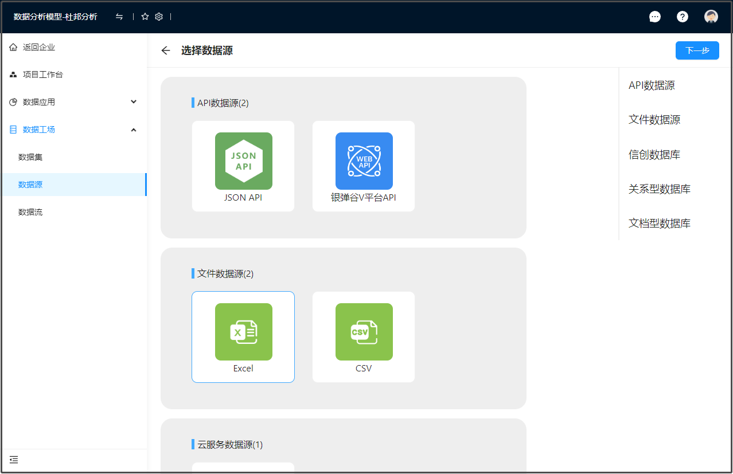Collapse the sidebar using bottom-left icon
Image resolution: width=733 pixels, height=474 pixels.
pyautogui.click(x=14, y=459)
